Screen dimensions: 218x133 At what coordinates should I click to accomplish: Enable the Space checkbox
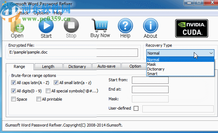click(x=13, y=99)
